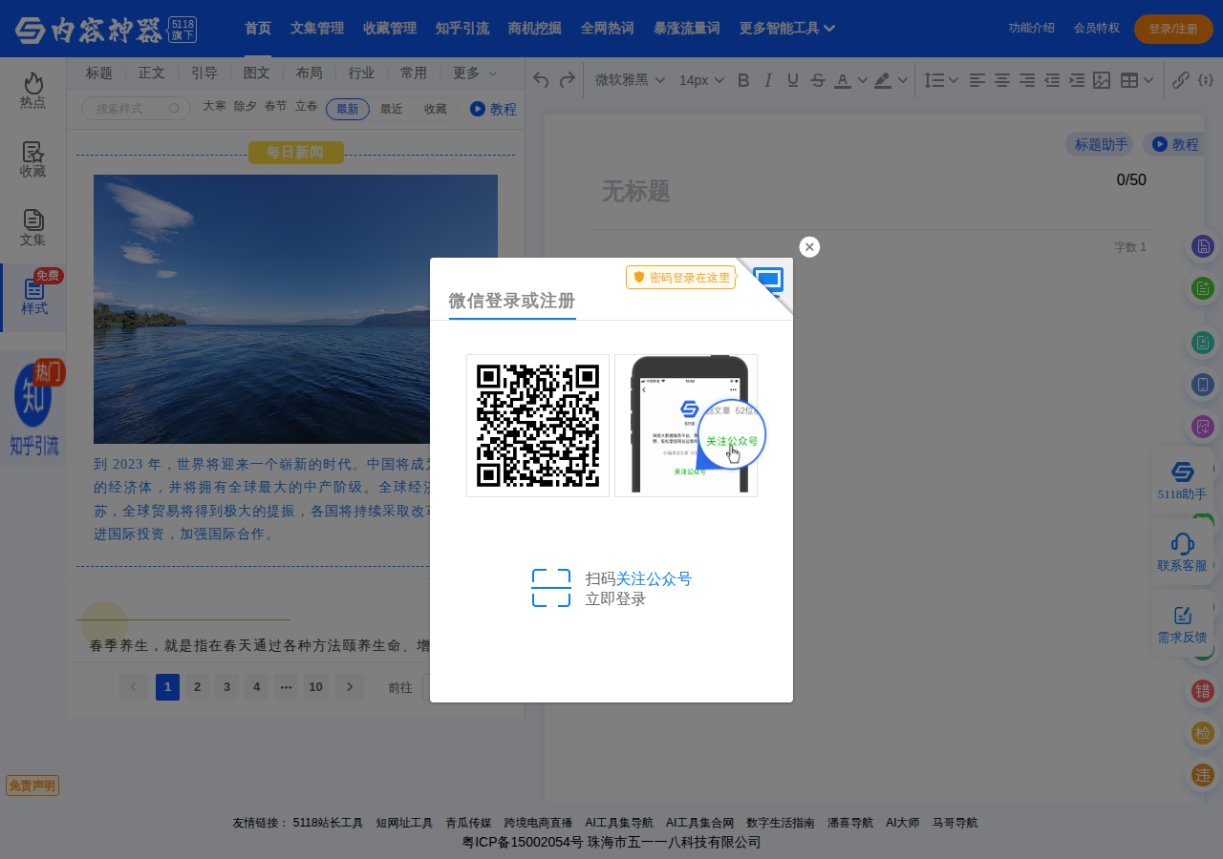Expand the 更多 style category dropdown
The height and width of the screenshot is (859, 1223).
point(475,73)
